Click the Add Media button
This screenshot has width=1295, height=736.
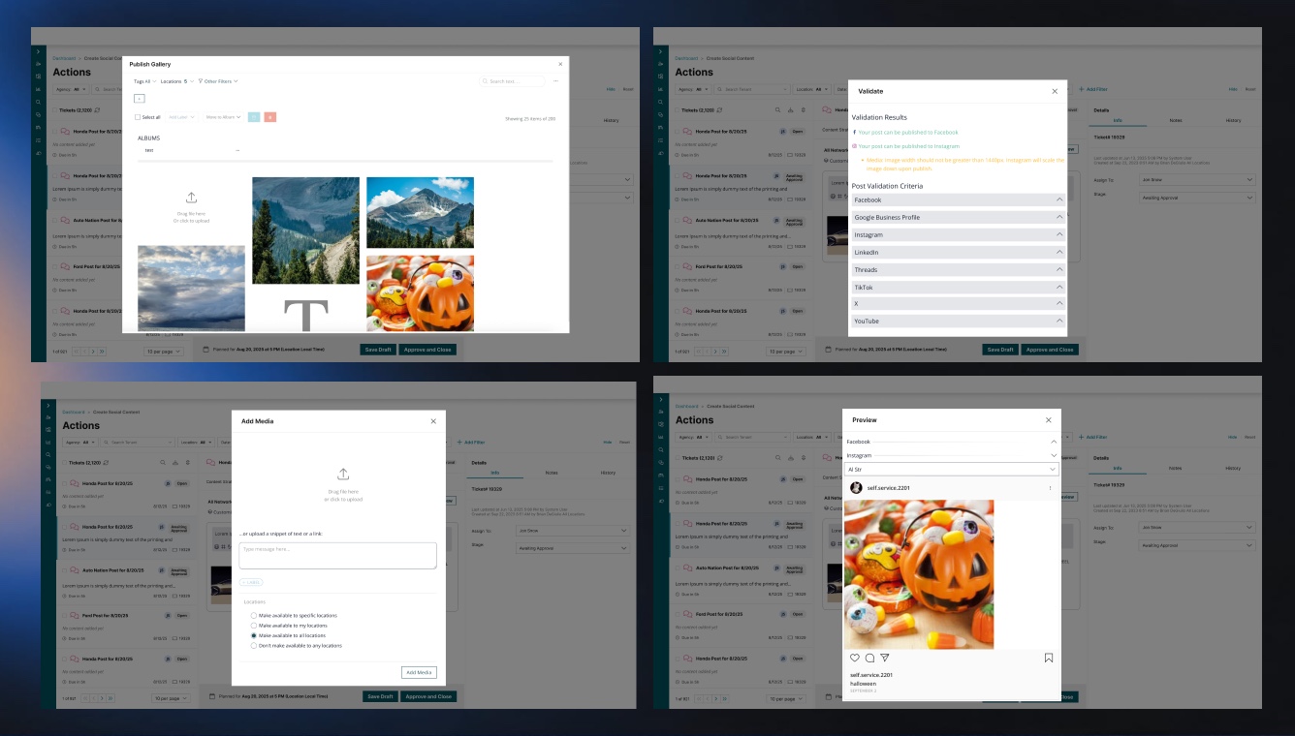pos(420,672)
